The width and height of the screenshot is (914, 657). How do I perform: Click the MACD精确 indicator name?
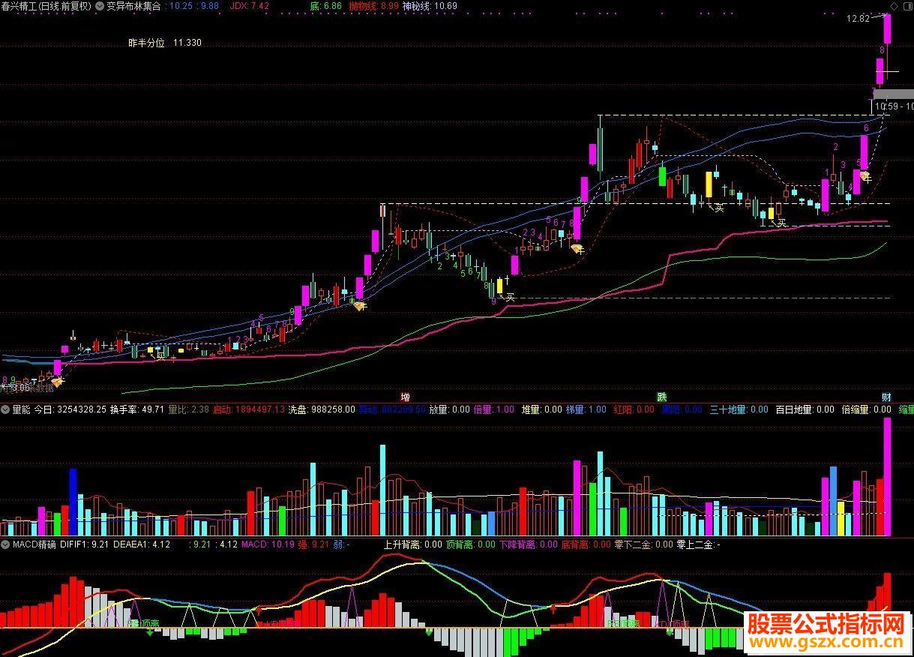(34, 544)
